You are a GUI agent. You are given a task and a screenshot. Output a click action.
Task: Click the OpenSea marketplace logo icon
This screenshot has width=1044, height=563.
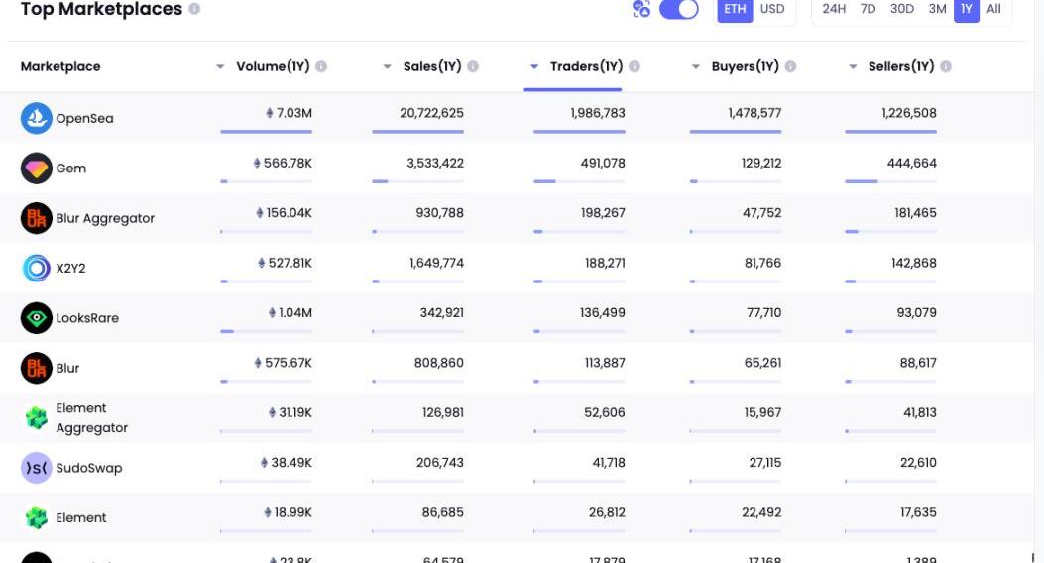click(36, 118)
